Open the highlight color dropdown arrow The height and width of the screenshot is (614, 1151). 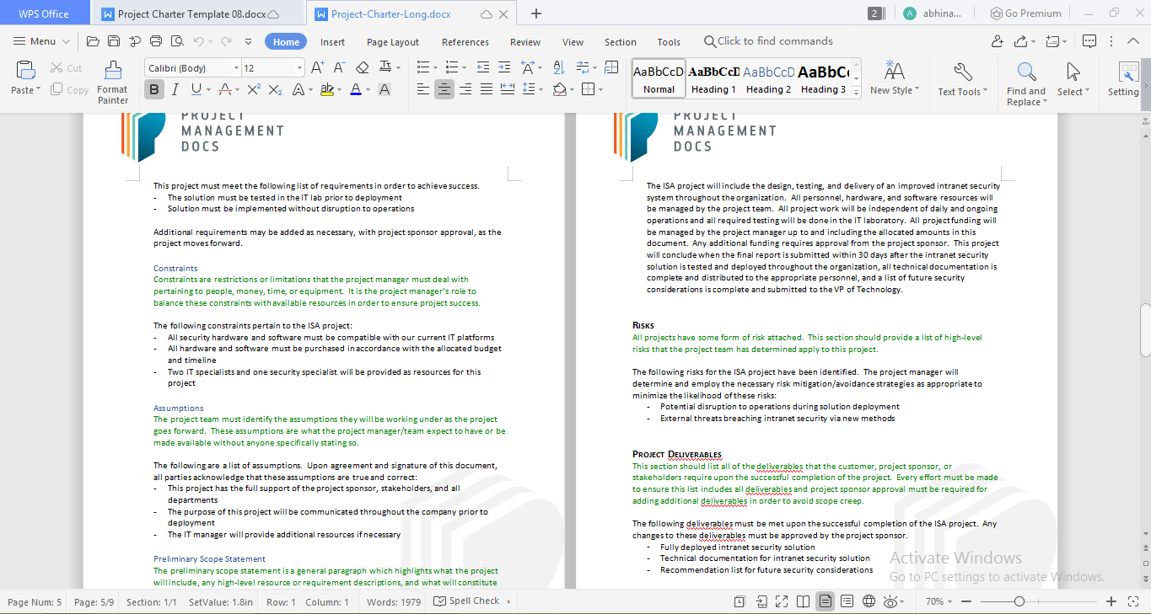pyautogui.click(x=339, y=89)
